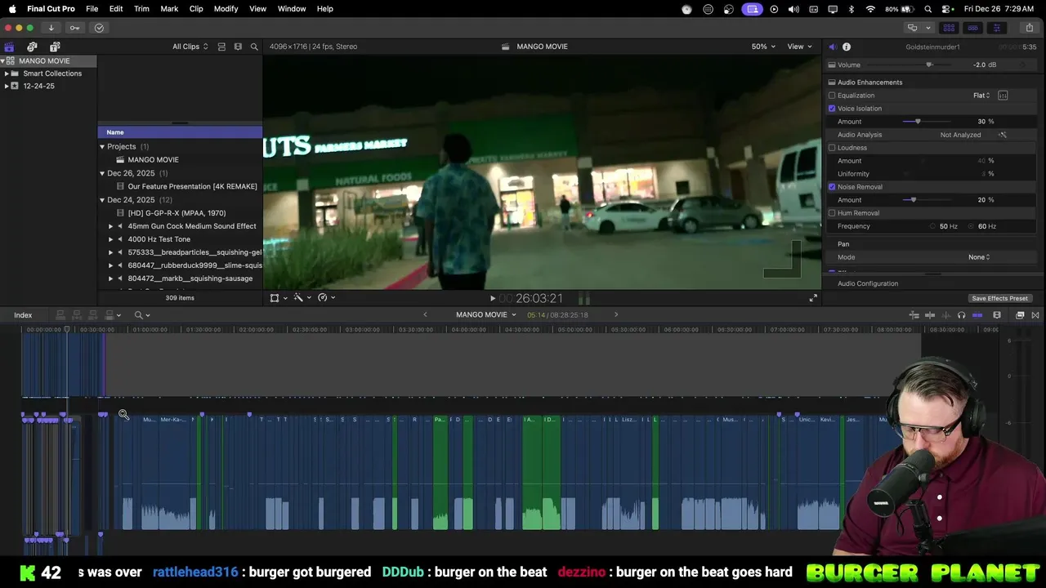Open the Import Media arrow button
The image size is (1046, 588).
pos(51,28)
